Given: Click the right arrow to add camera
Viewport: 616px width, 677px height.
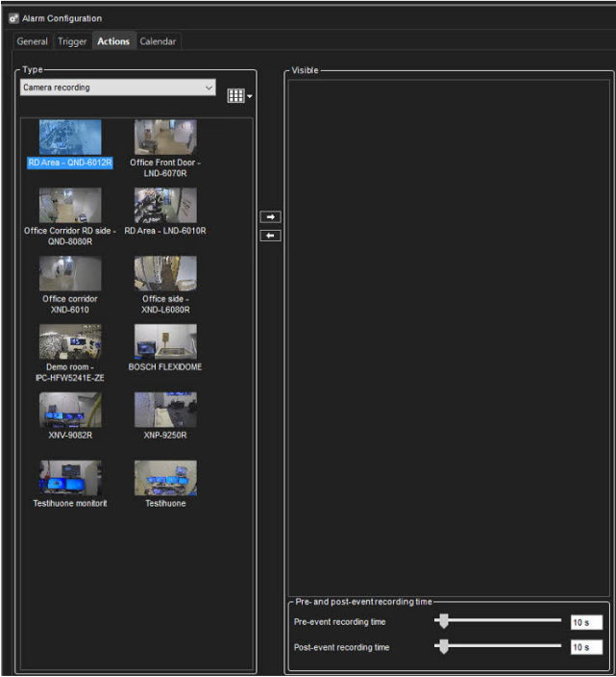Looking at the screenshot, I should 271,217.
